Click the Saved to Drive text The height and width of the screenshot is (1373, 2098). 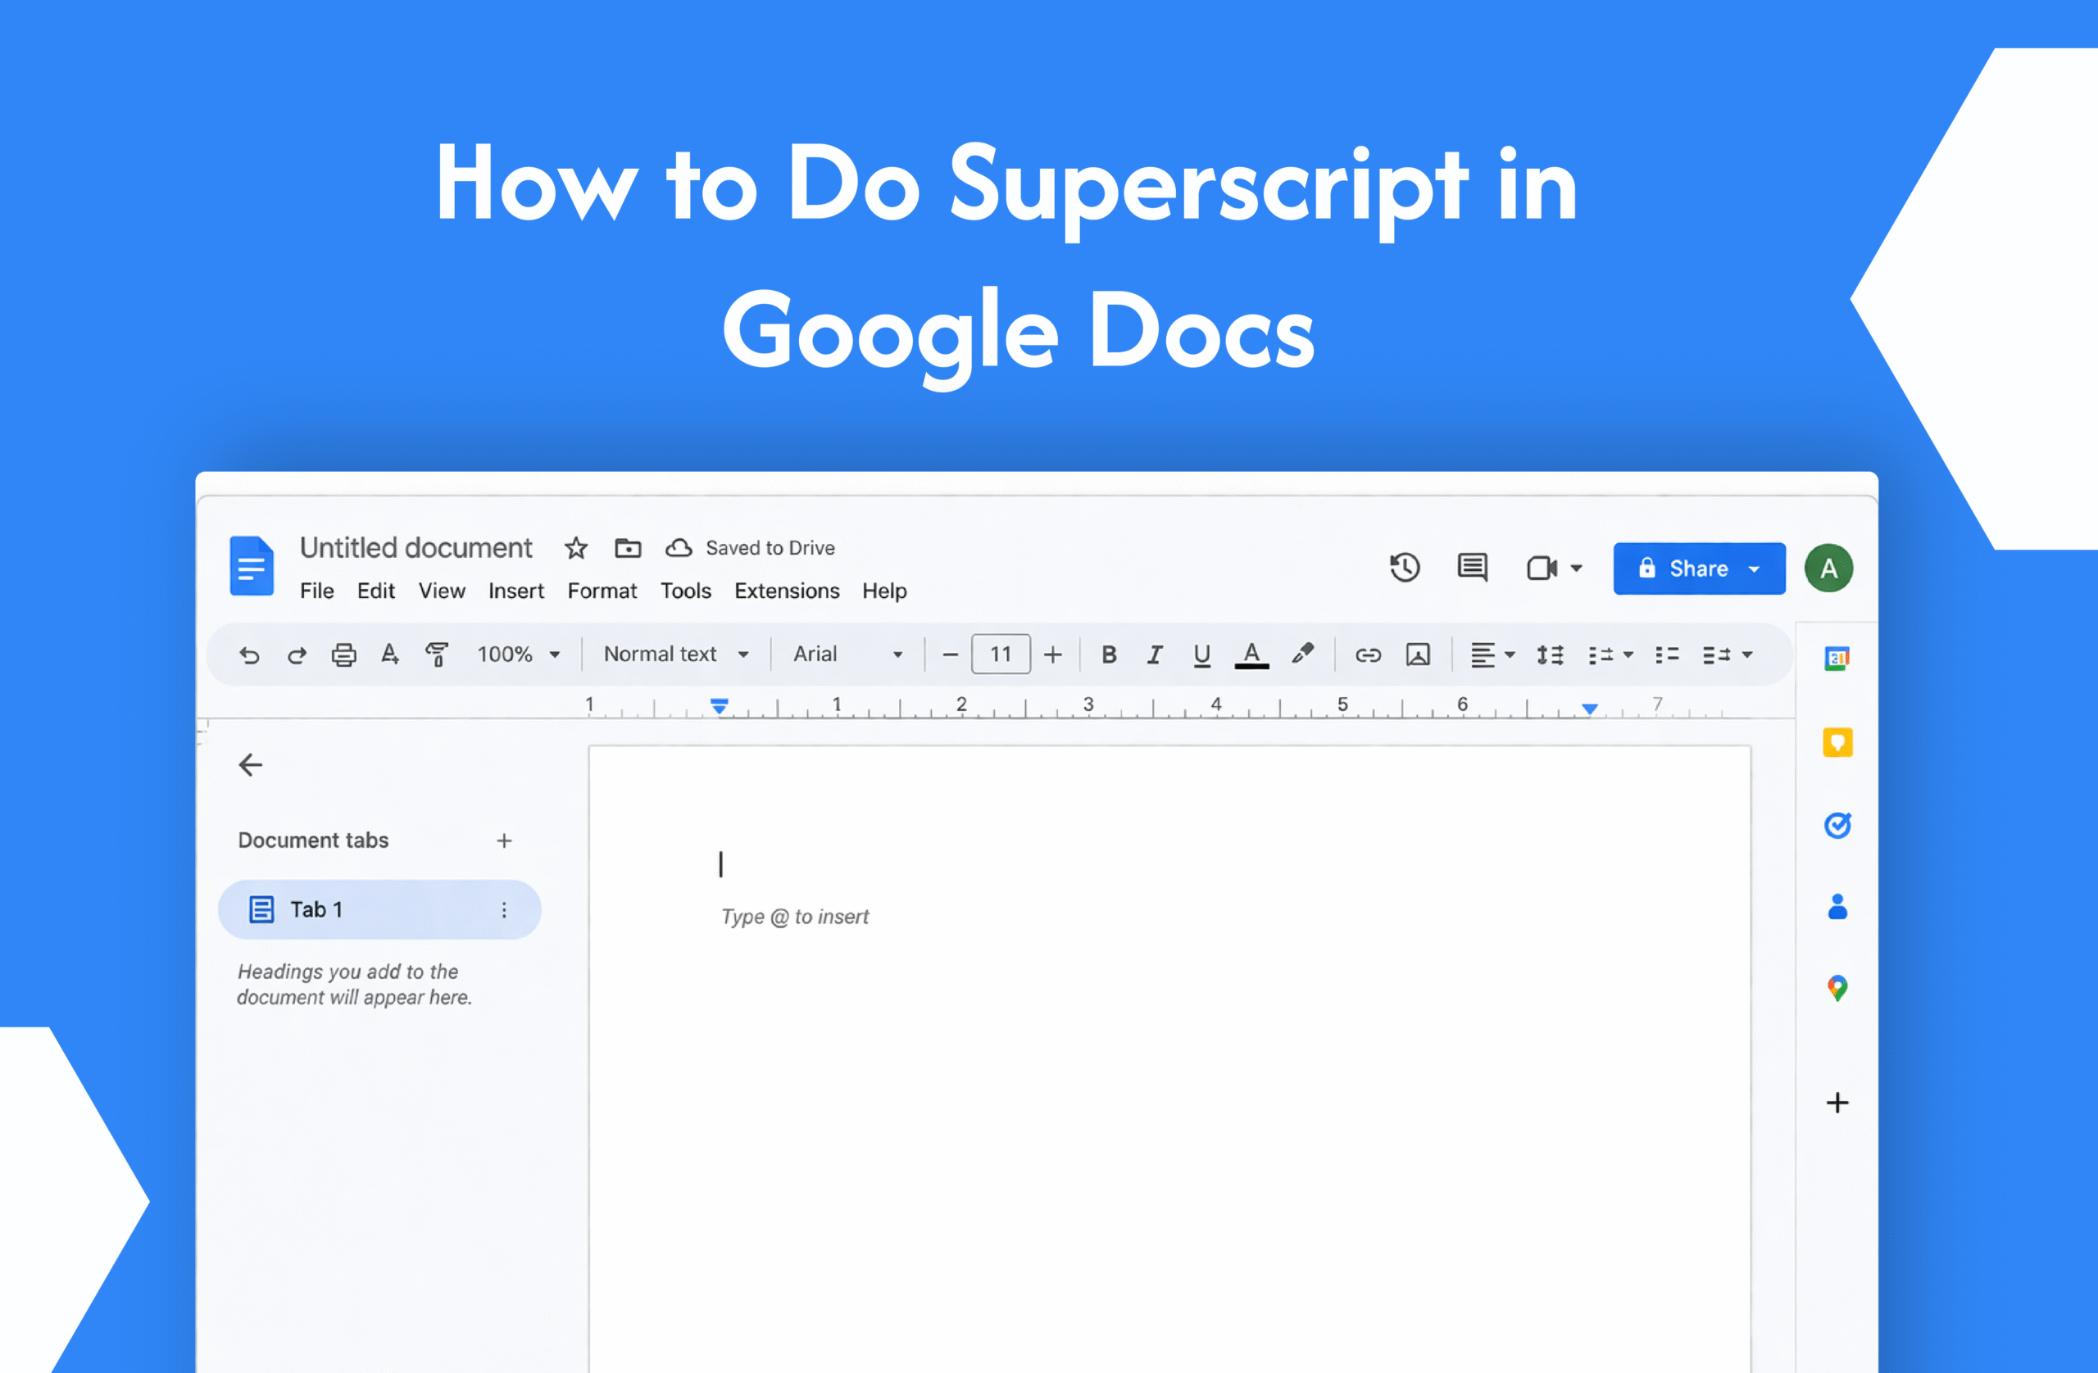tap(770, 548)
